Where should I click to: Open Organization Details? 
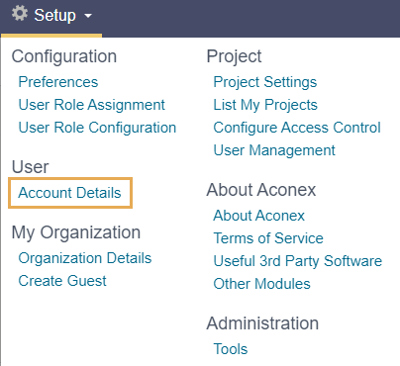tap(85, 258)
